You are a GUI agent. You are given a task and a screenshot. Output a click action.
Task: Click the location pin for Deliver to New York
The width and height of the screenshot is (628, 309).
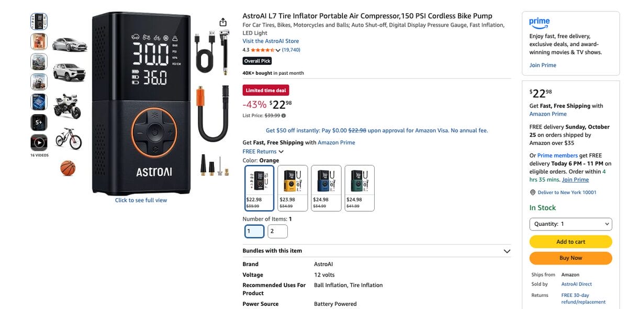point(533,192)
